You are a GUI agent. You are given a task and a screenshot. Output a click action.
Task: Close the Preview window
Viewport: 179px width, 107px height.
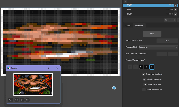[56, 68]
